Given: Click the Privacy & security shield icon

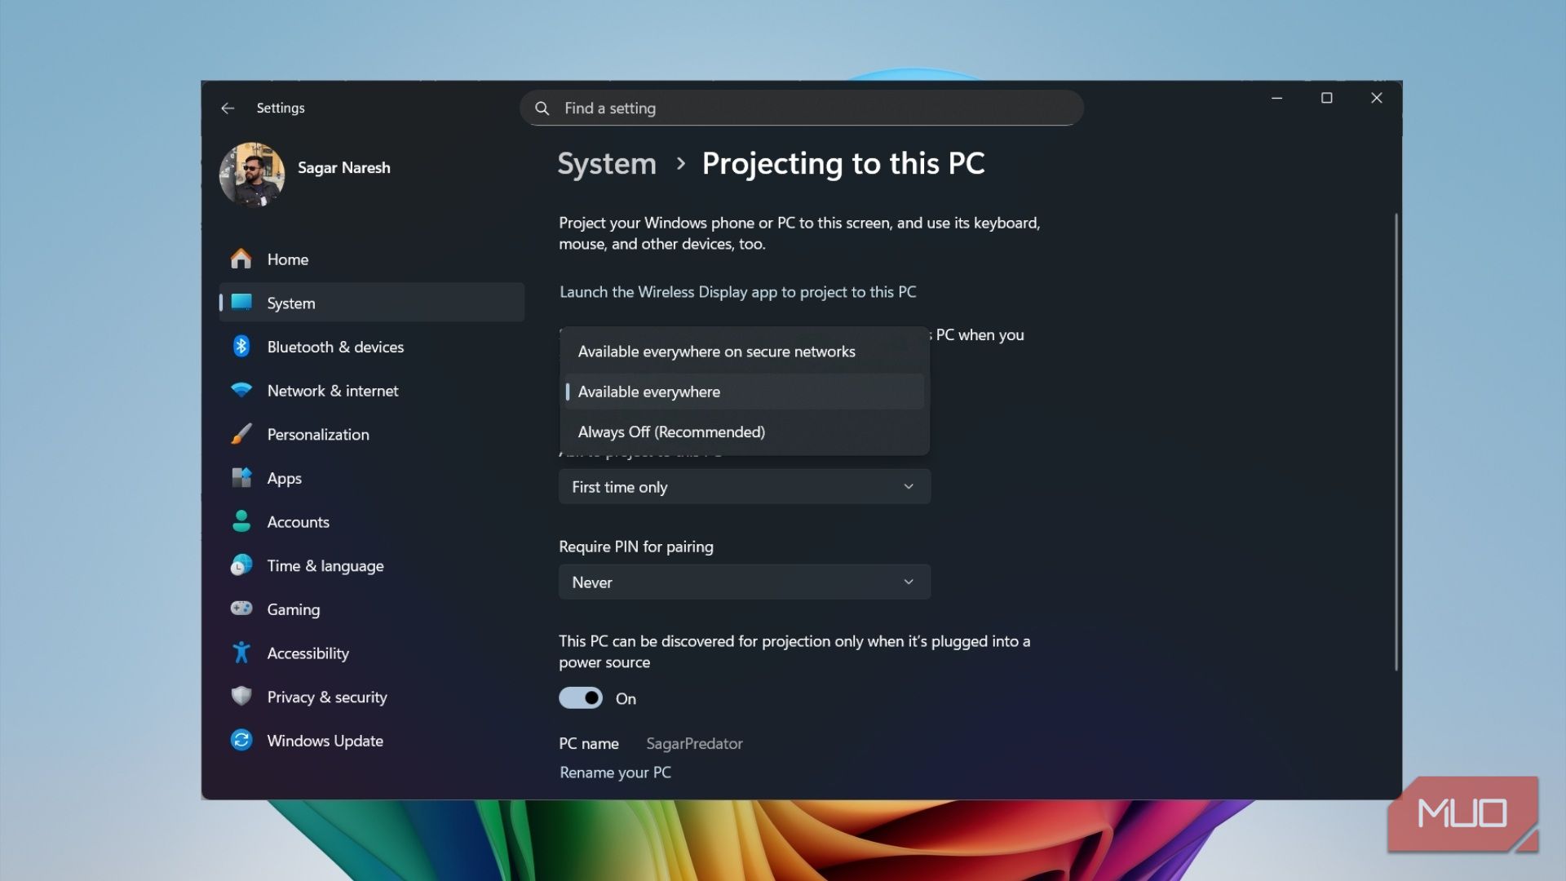Looking at the screenshot, I should pos(241,696).
